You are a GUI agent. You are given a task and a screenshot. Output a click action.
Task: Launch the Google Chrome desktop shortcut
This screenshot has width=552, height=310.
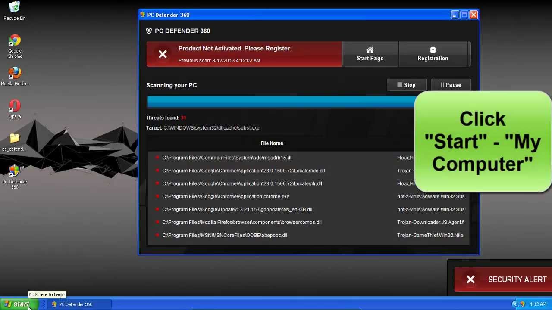point(15,46)
